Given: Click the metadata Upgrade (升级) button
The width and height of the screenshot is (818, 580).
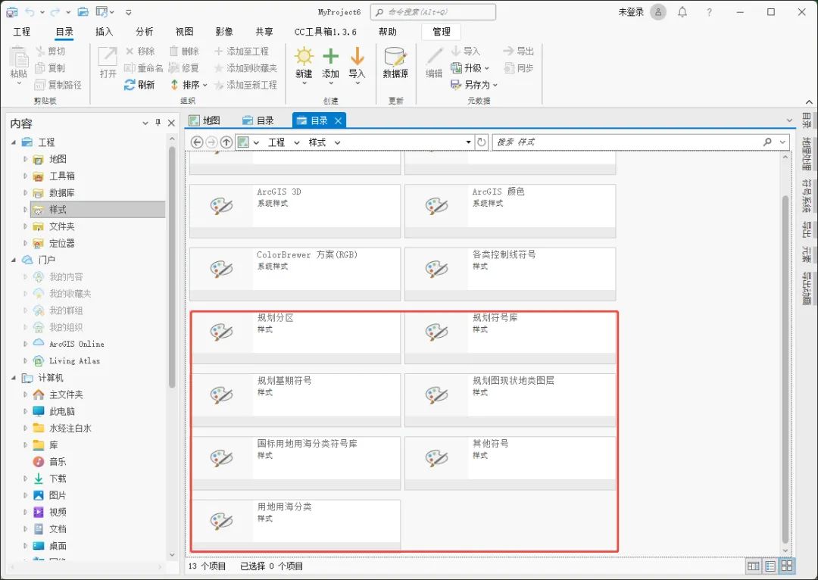Looking at the screenshot, I should [x=470, y=68].
